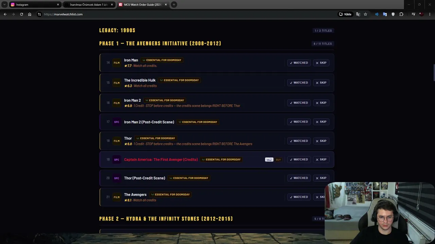Screen dimensions: 435x244
Task: Open the browser profile avatar
Action: tap(421, 14)
